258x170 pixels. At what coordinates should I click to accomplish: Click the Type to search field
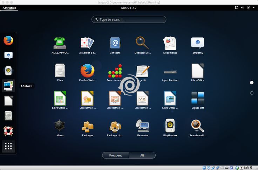coord(129,20)
